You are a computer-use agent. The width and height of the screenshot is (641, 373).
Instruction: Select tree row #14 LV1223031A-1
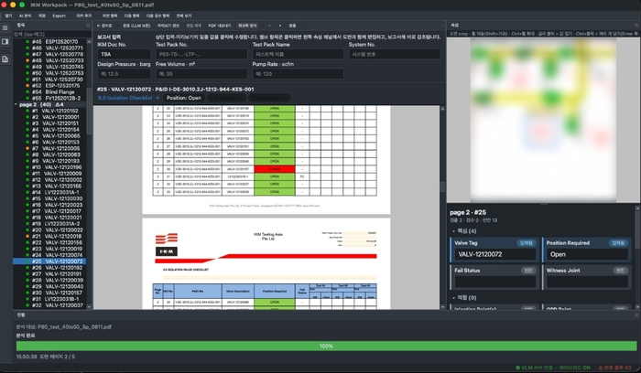(49, 192)
